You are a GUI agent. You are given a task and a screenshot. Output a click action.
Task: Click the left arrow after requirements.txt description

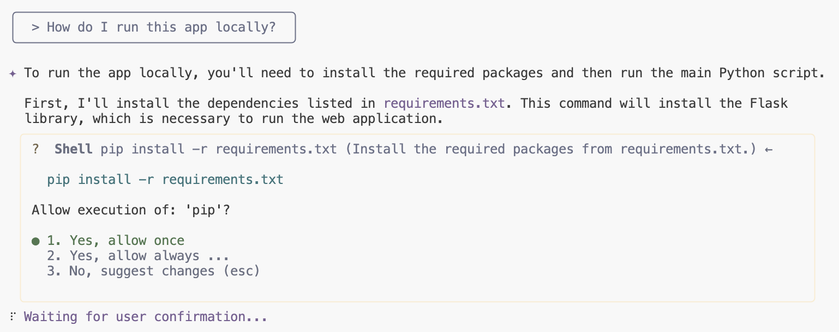click(x=769, y=149)
